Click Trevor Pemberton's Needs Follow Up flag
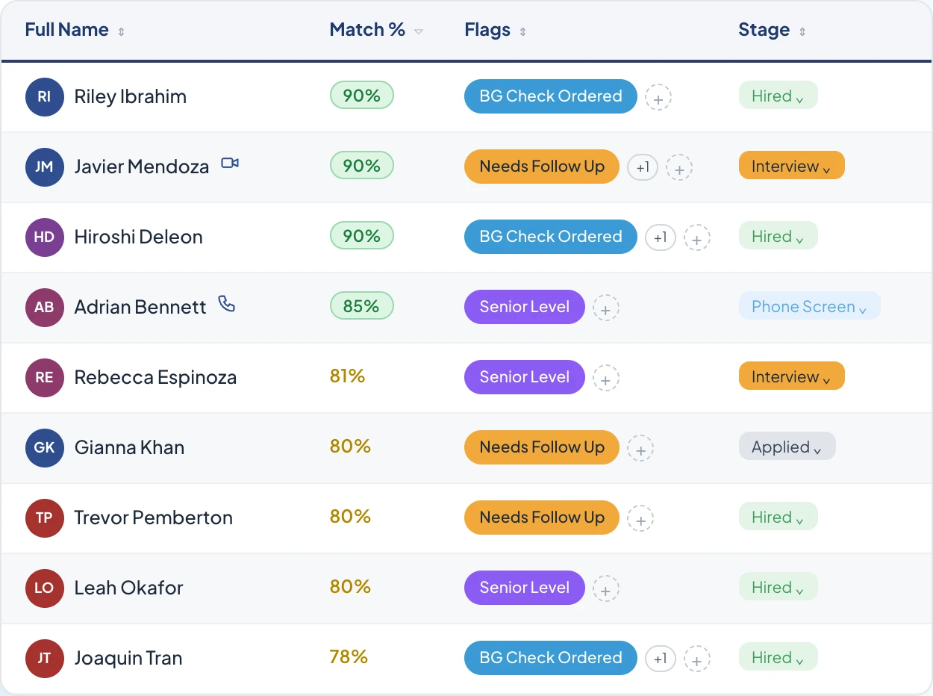933x696 pixels. 542,518
